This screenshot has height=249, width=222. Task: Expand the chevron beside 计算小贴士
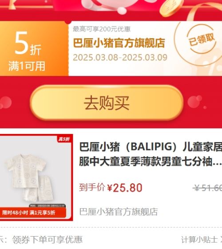pos(221,240)
